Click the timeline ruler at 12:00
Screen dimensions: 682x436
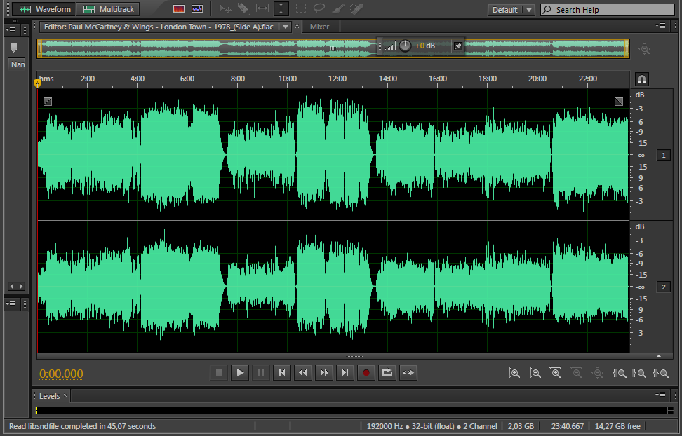click(x=337, y=79)
